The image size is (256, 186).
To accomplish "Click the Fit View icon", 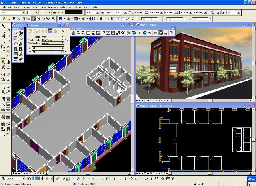I will pyautogui.click(x=93, y=33).
